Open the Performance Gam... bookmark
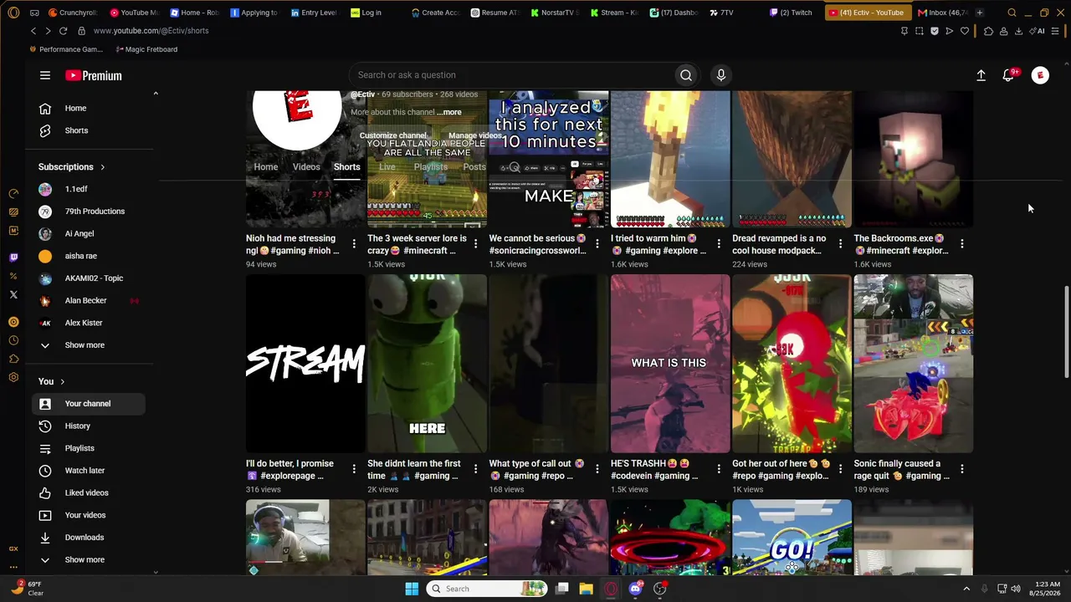 [66, 49]
